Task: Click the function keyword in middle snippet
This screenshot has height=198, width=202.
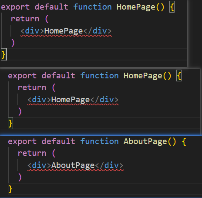Action: click(x=99, y=76)
